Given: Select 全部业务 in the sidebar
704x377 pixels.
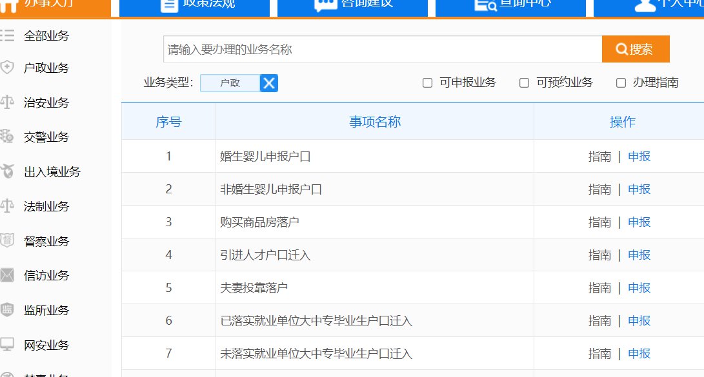Looking at the screenshot, I should tap(46, 36).
